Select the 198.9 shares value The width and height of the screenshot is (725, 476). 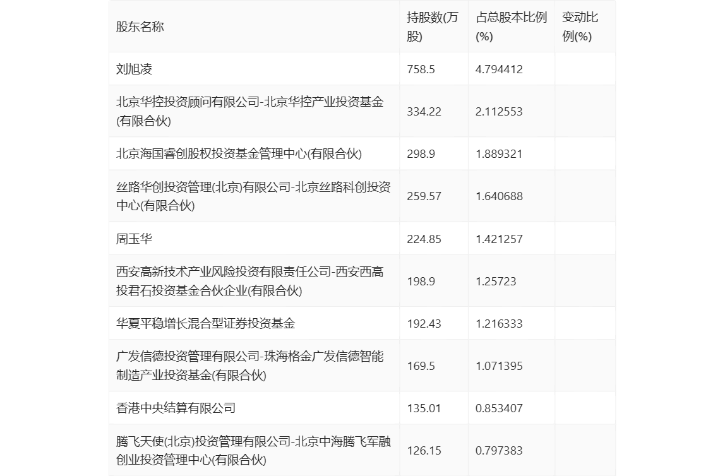(421, 281)
